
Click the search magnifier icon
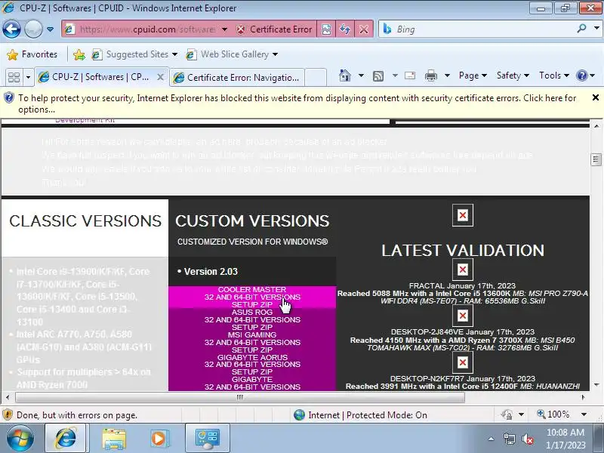(581, 29)
